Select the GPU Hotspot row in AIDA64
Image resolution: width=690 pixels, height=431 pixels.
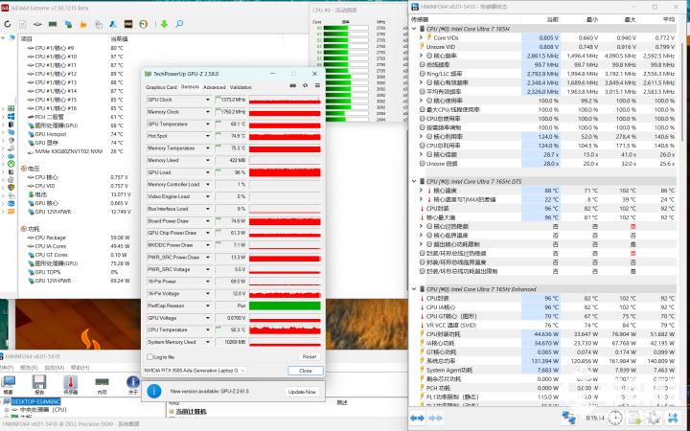51,134
